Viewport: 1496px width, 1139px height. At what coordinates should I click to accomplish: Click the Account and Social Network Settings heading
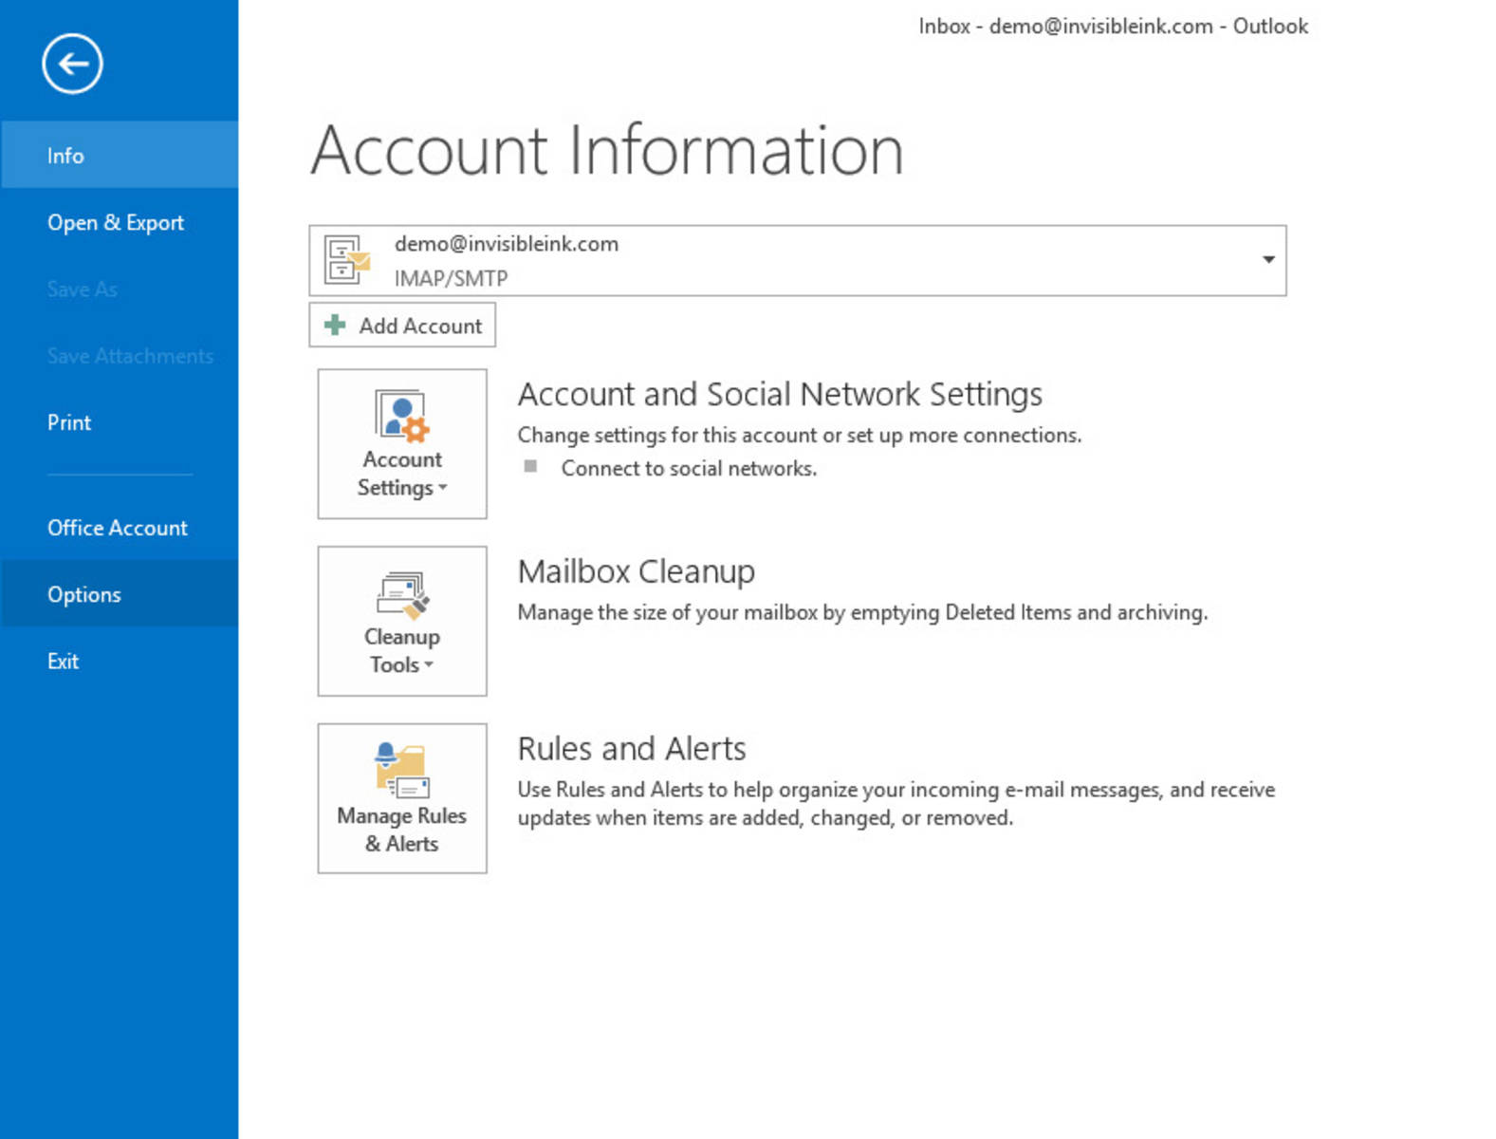click(780, 395)
